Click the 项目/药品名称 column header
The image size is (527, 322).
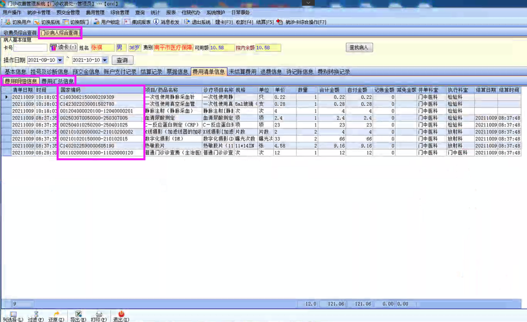[173, 90]
